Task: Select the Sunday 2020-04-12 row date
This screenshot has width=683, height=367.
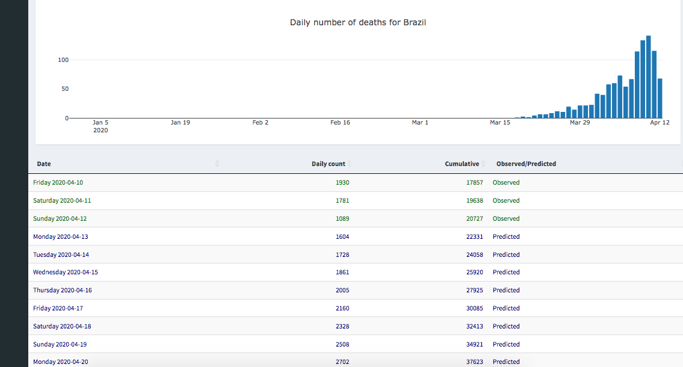Action: point(64,218)
